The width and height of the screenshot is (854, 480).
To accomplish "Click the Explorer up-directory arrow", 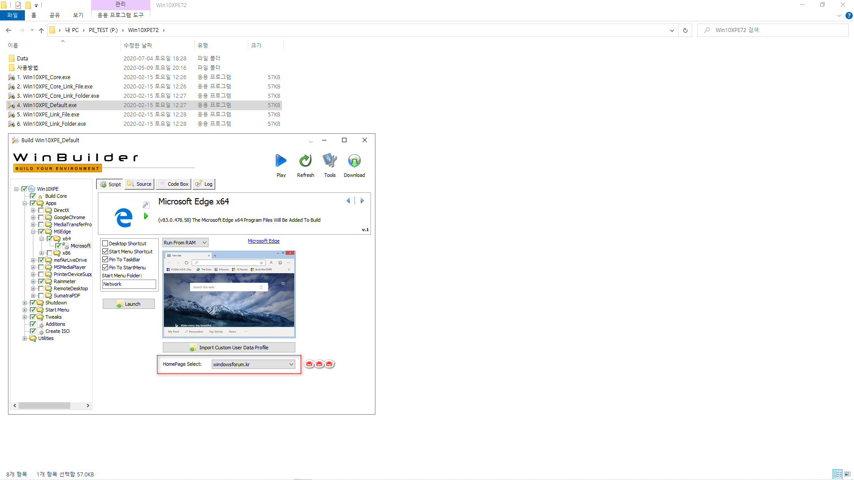I will [41, 30].
